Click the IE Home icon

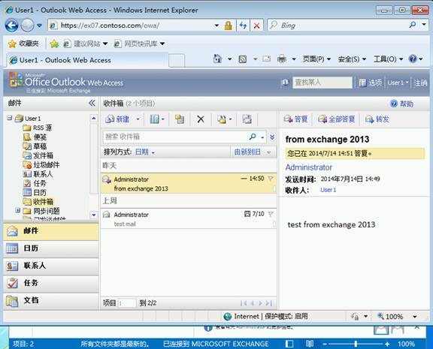(x=217, y=59)
